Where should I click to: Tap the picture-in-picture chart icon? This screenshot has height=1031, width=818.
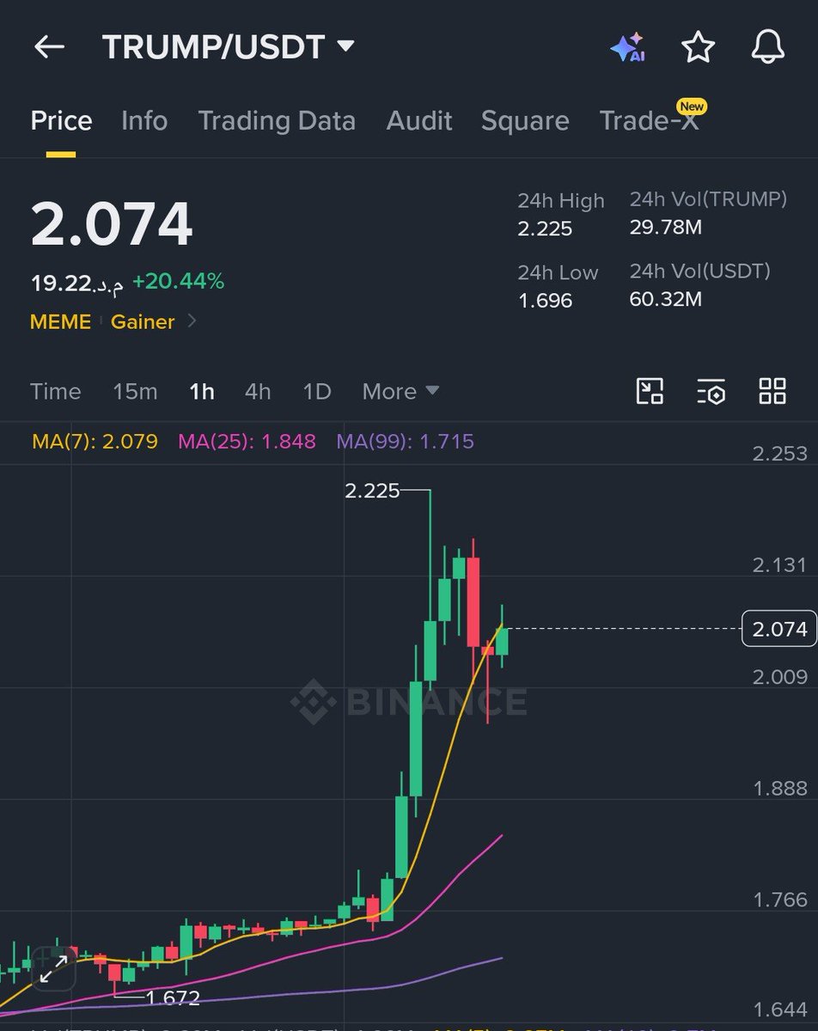(x=650, y=391)
